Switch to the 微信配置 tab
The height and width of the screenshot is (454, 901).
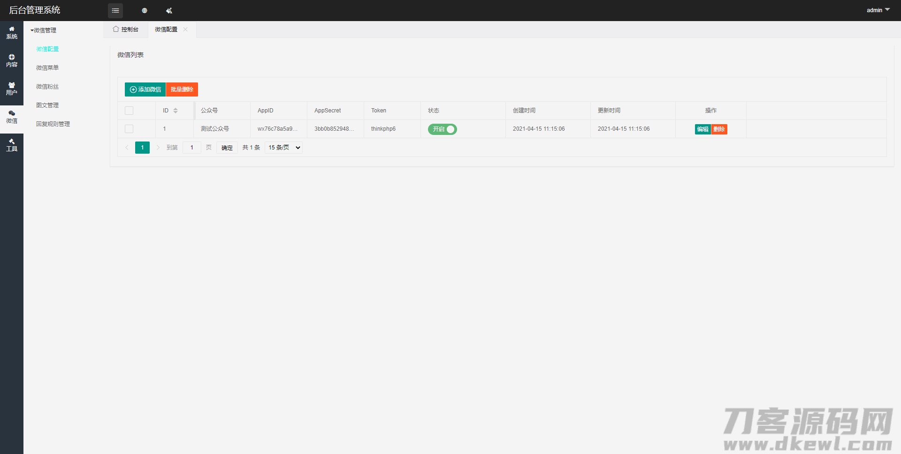[x=167, y=29]
